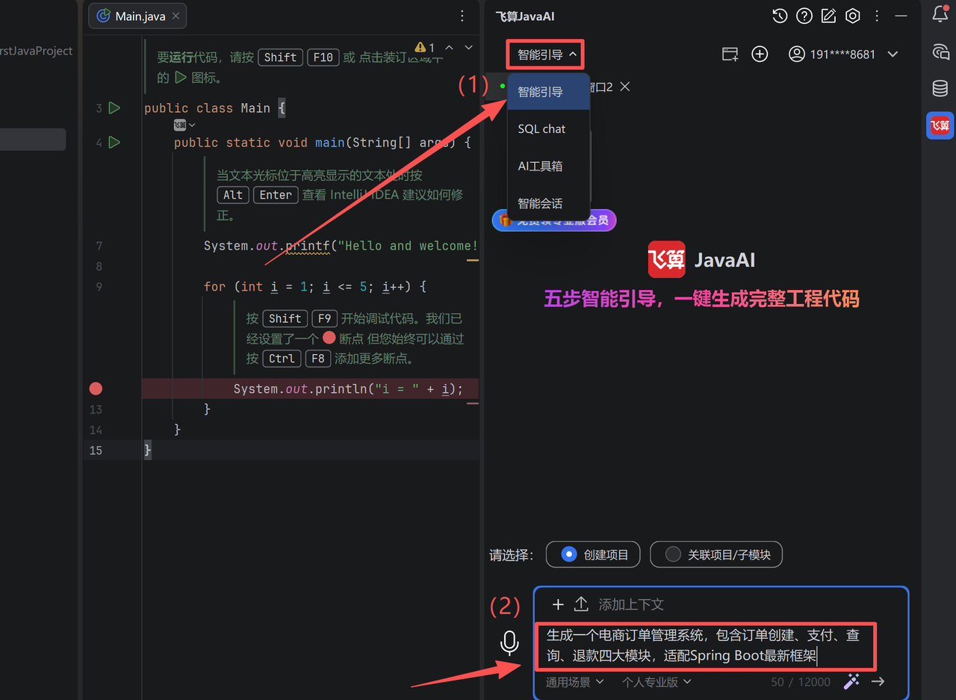The image size is (956, 700).
Task: Open the IDE notifications bell
Action: coord(940,14)
